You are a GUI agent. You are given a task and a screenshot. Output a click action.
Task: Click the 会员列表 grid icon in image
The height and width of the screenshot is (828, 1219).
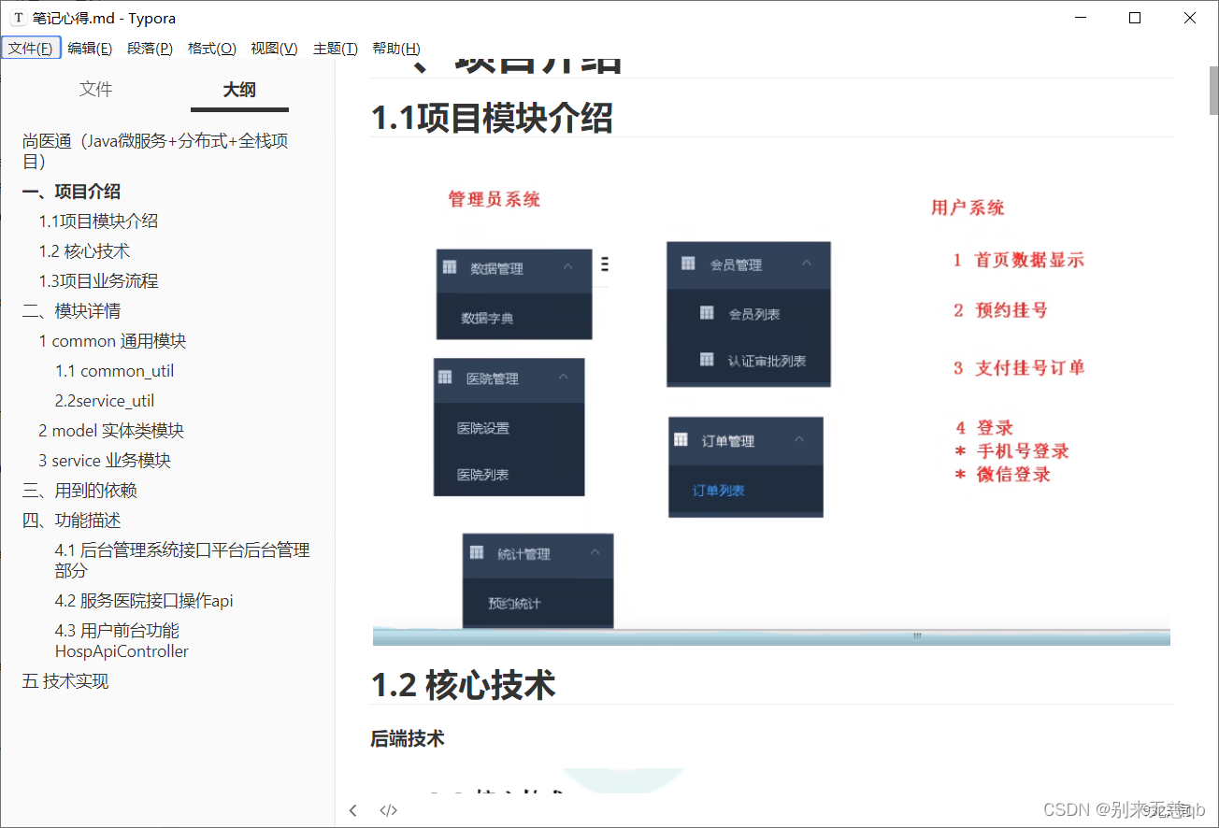tap(707, 312)
